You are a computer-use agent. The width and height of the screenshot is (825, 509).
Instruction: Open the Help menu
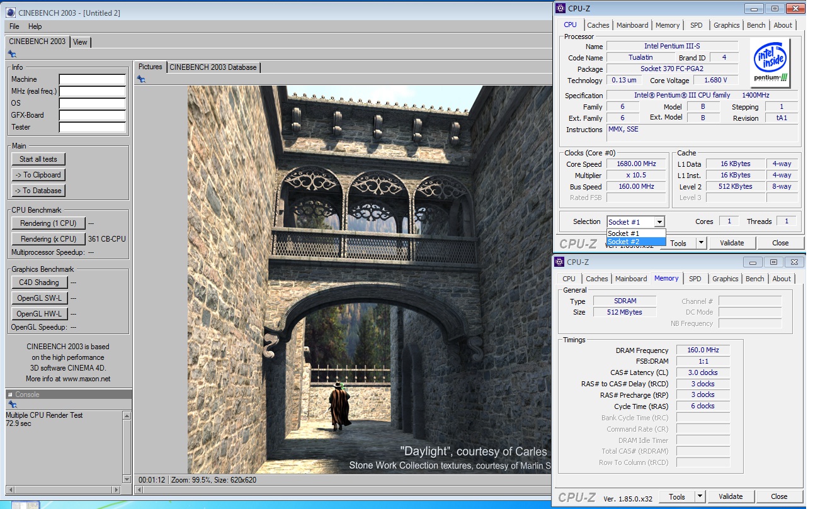pos(35,26)
